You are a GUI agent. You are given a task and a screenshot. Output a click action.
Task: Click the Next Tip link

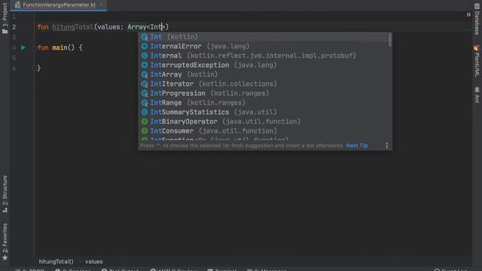357,145
